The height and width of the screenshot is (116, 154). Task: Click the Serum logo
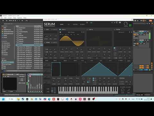49,24
